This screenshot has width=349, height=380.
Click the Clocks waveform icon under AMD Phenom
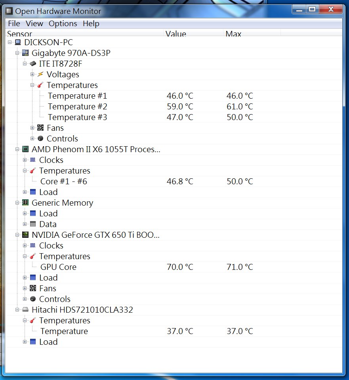[x=33, y=160]
